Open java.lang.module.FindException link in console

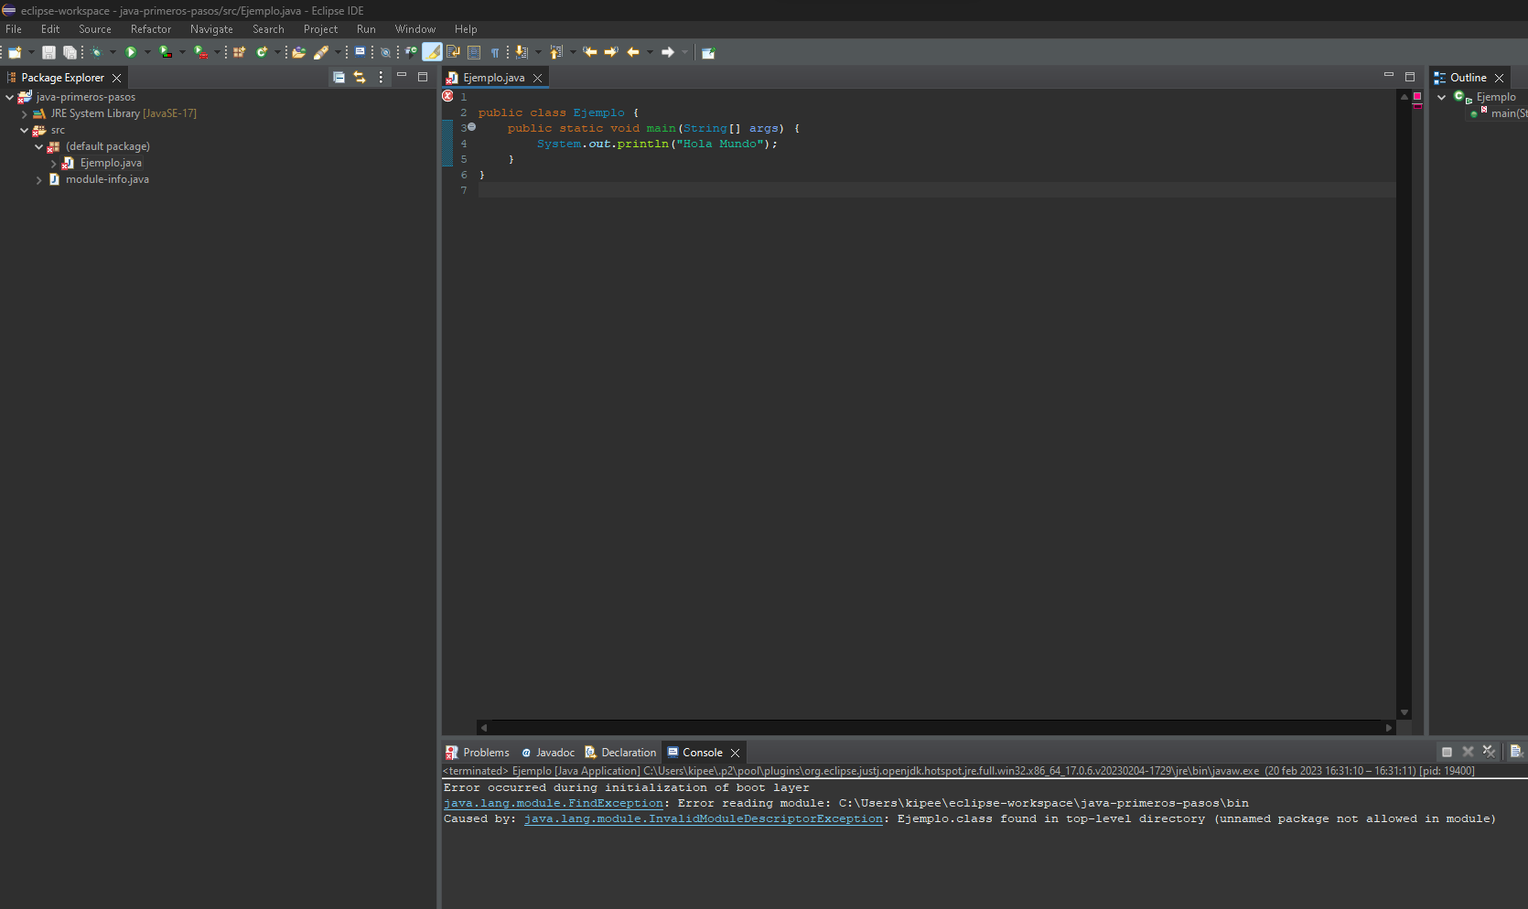tap(554, 803)
